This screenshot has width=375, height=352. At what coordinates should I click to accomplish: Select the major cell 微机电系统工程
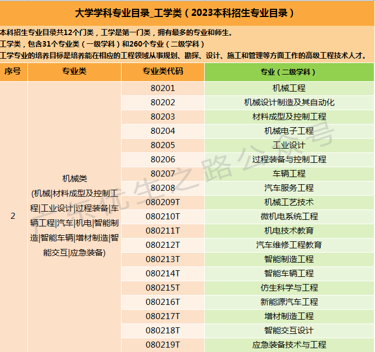(x=289, y=217)
